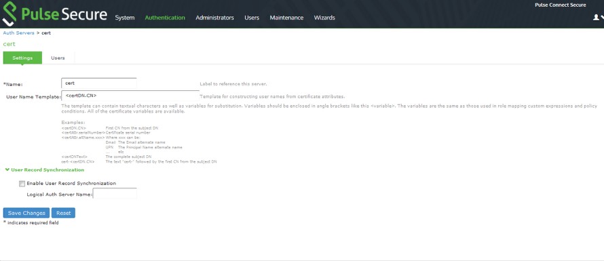Screen dimensions: 604x261
Task: Click Save Changes button
Action: tap(26, 213)
